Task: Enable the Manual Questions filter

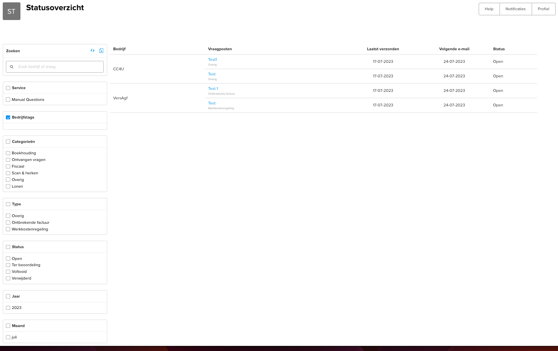Action: [8, 100]
